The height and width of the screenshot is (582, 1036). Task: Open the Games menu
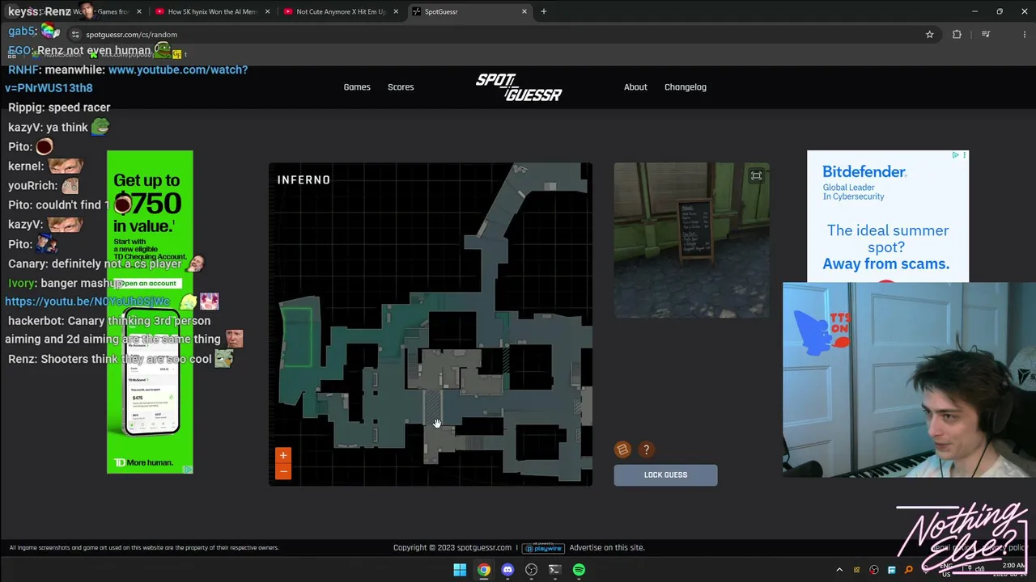(357, 87)
